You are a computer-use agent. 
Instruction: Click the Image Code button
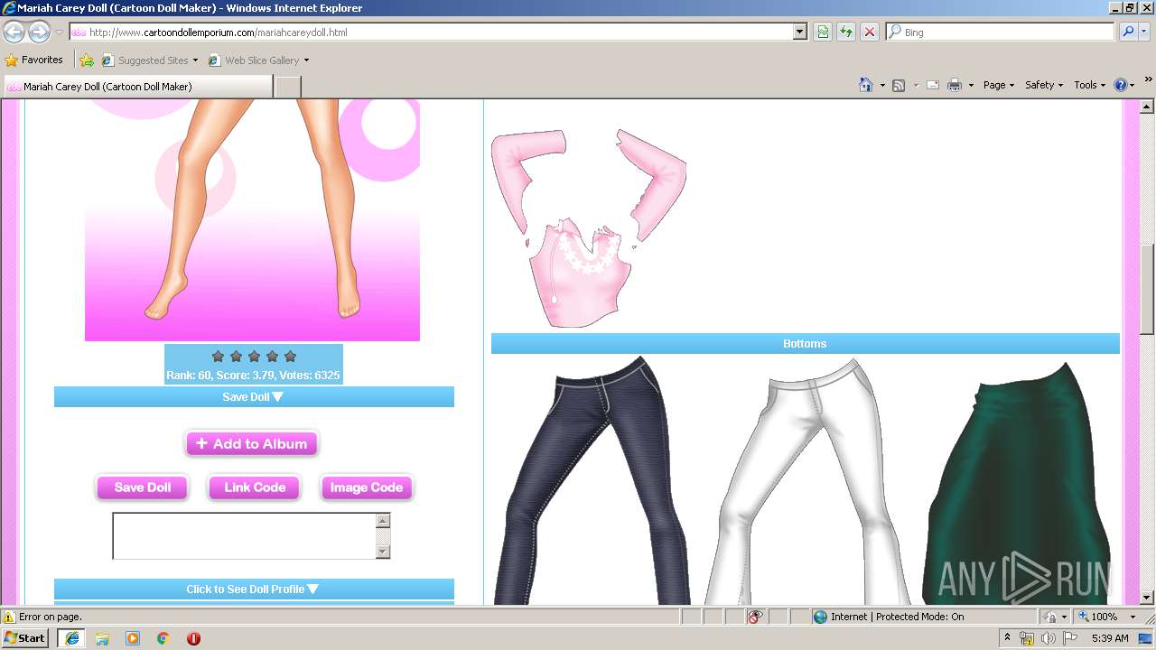click(367, 487)
